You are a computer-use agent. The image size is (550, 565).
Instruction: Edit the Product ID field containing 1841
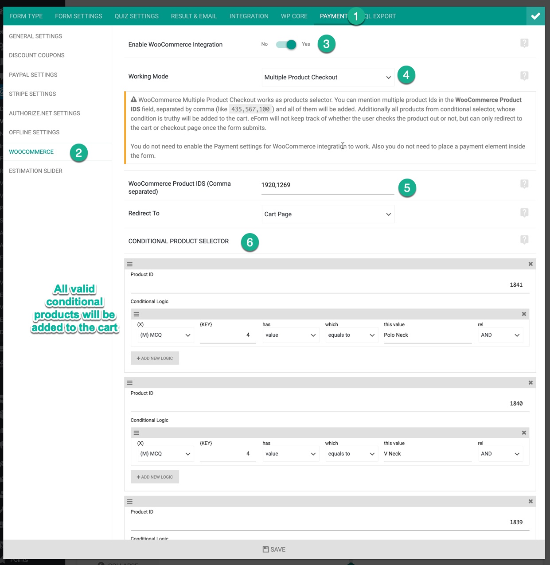point(330,285)
